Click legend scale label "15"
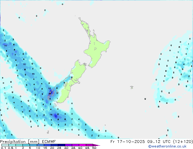 click(45, 148)
